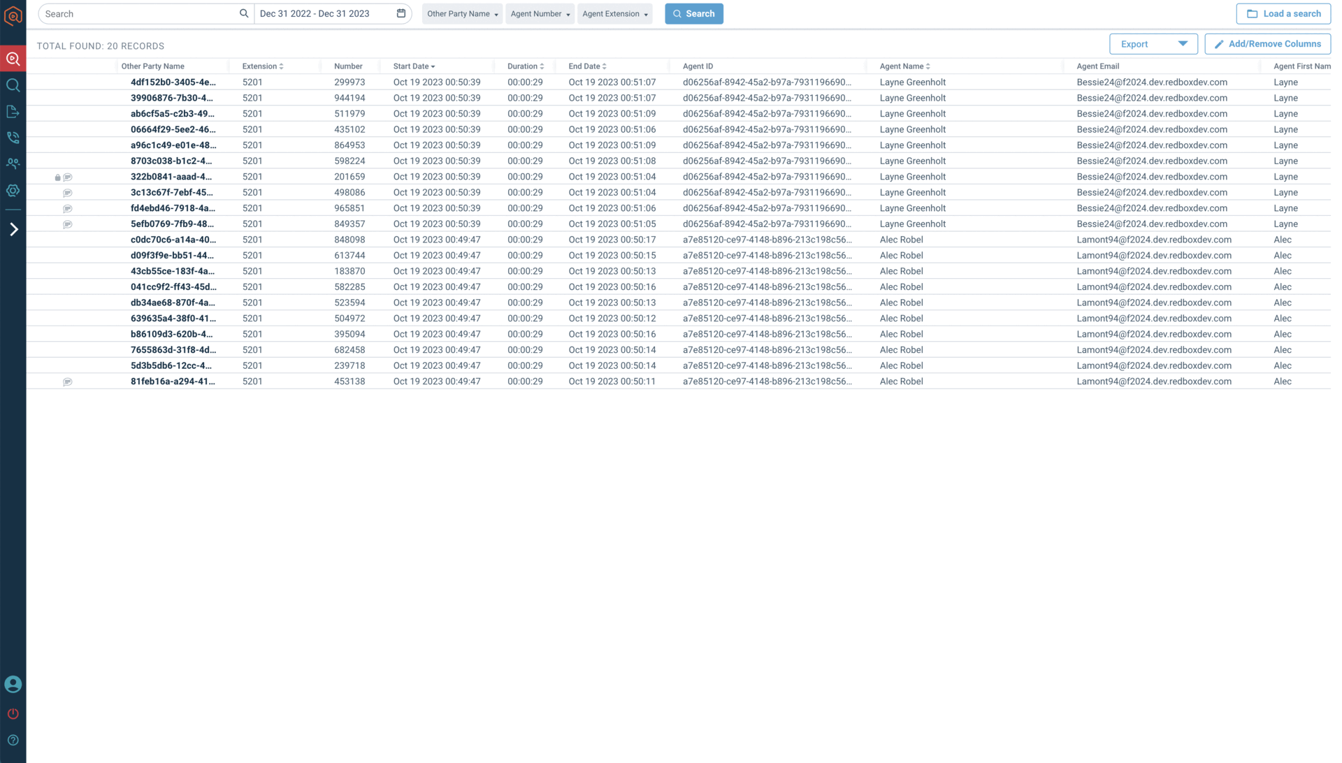Click Add/Remove Columns button

[x=1267, y=44]
